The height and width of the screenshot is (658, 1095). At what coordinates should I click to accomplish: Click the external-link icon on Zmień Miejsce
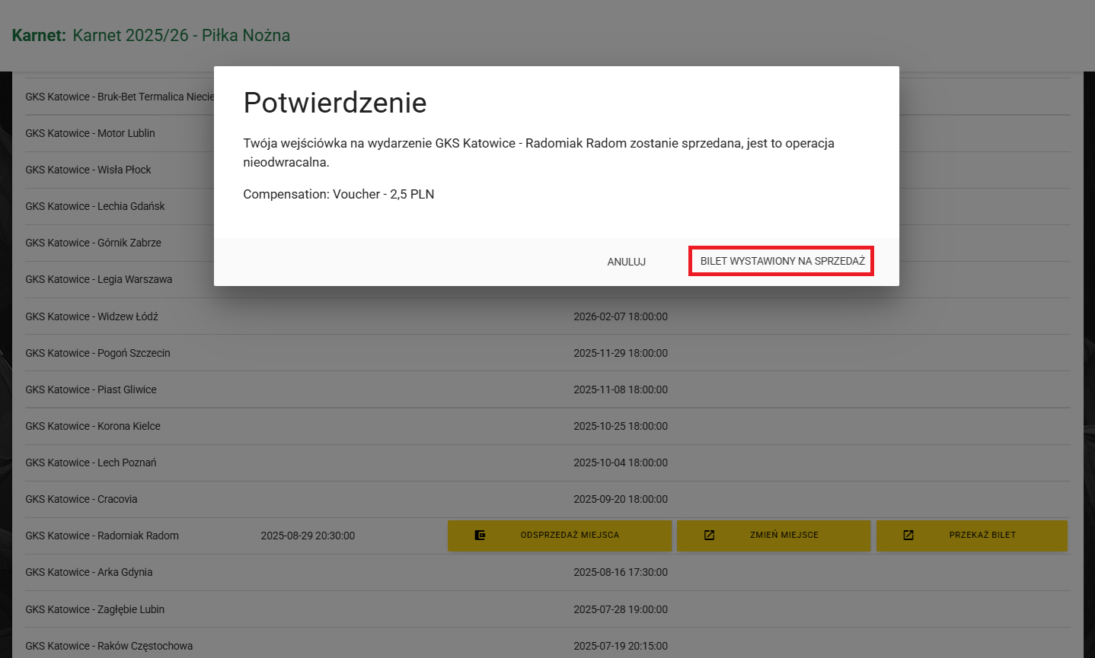pyautogui.click(x=709, y=536)
